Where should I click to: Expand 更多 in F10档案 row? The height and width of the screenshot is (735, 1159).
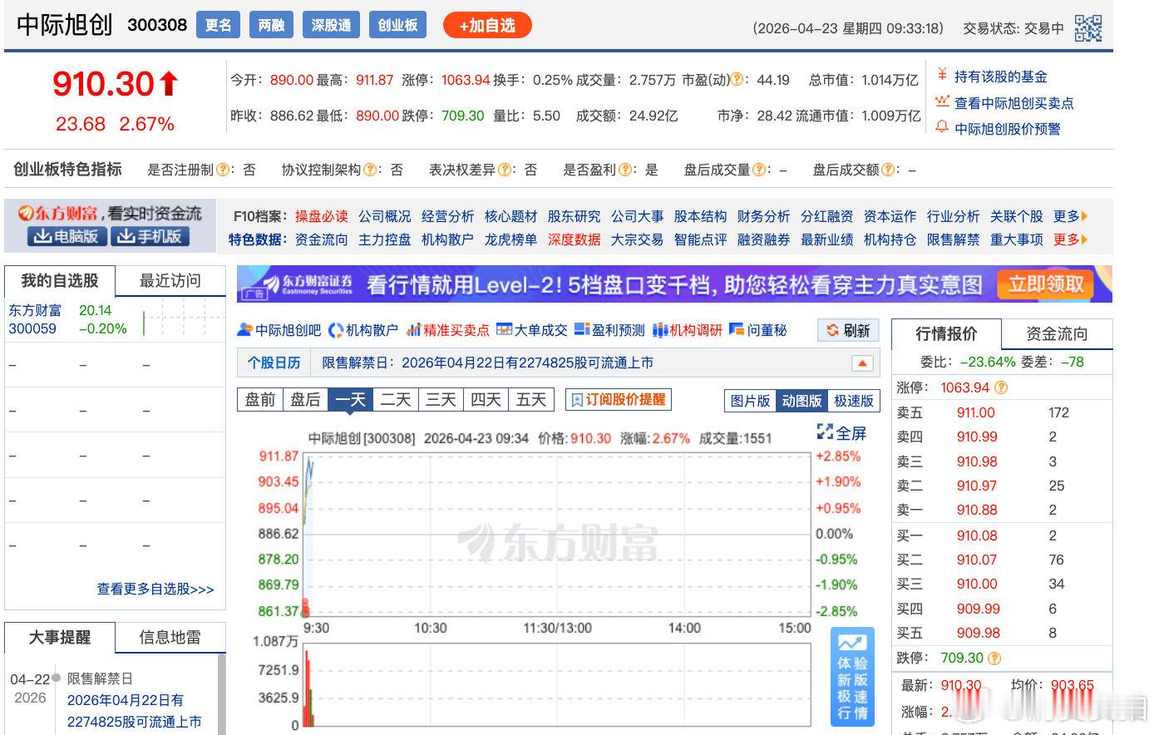(x=1070, y=216)
